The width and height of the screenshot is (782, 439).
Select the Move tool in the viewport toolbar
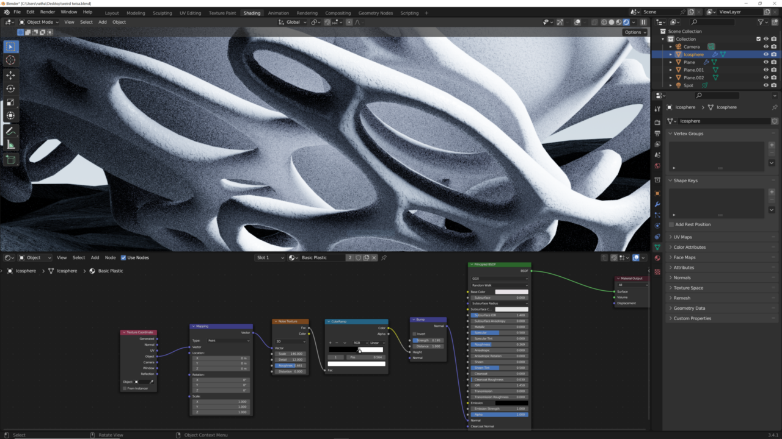[x=10, y=74]
